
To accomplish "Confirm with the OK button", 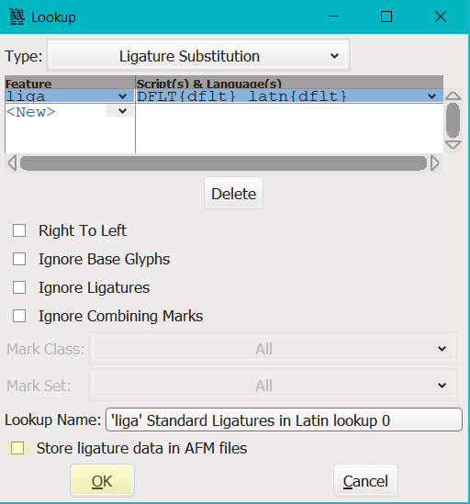I will click(x=102, y=480).
